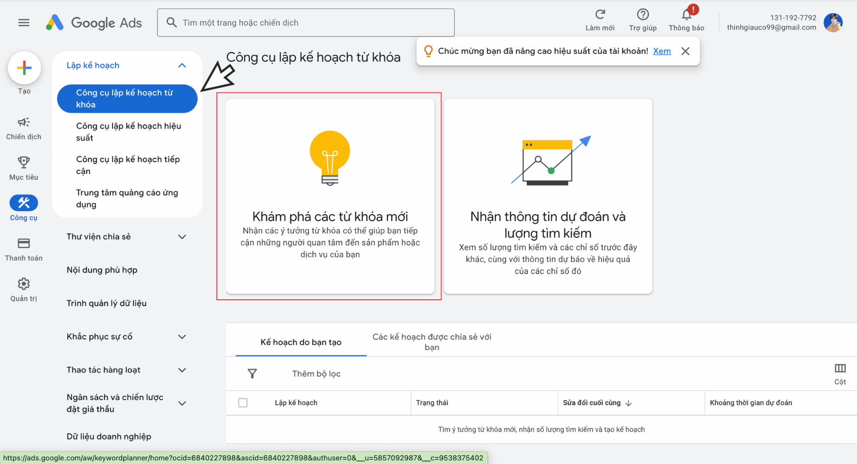This screenshot has height=464, width=857.
Task: Click the Google Ads logo
Action: click(x=94, y=23)
